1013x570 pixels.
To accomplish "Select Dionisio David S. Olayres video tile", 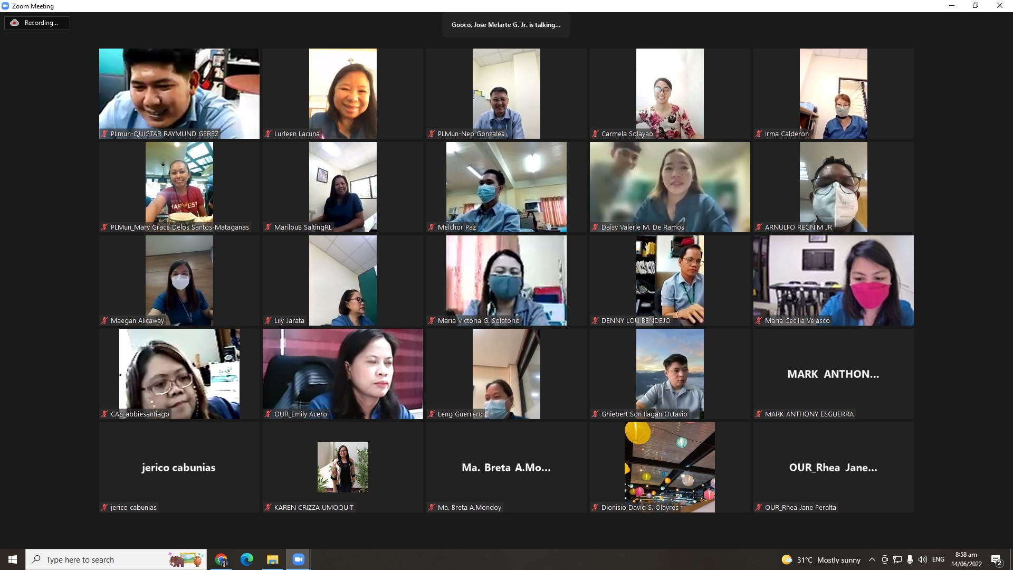I will tap(670, 467).
